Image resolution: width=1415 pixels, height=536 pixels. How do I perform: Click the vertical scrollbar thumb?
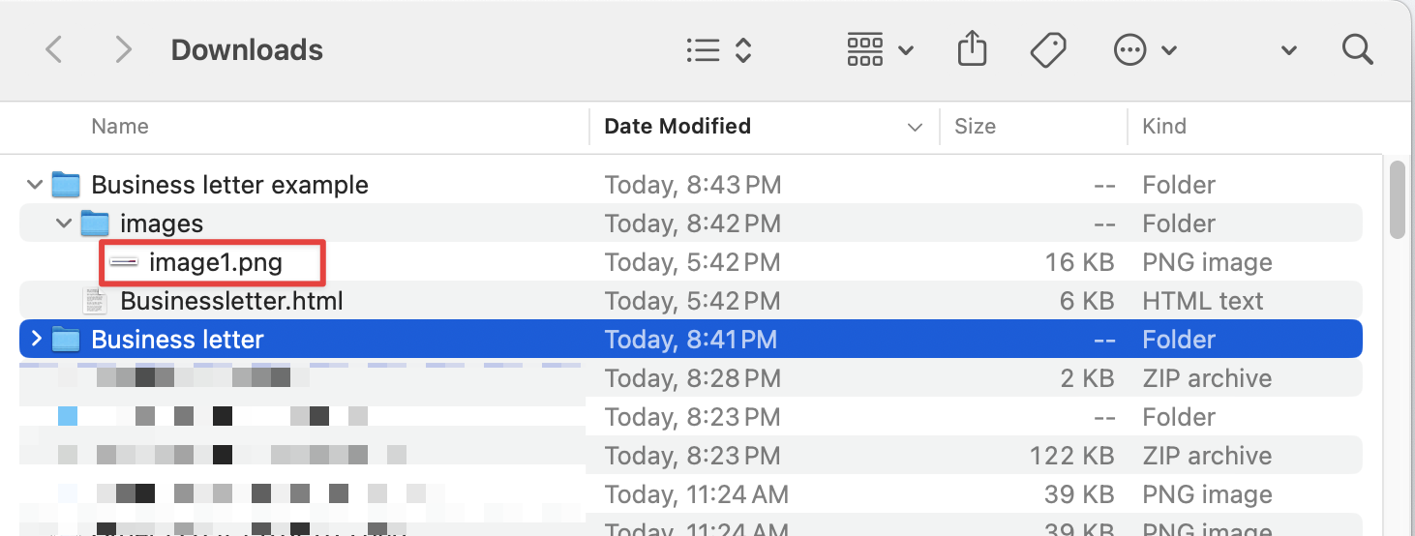[x=1397, y=199]
